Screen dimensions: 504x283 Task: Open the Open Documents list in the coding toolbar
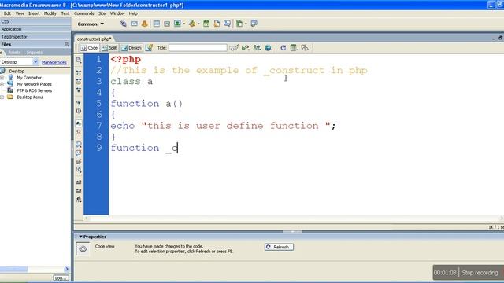click(x=79, y=61)
